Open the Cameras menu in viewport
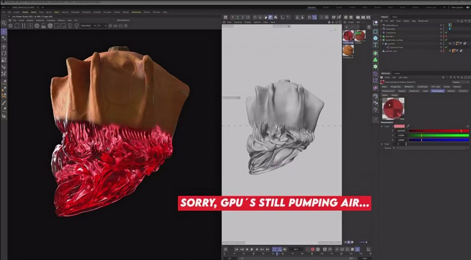Image resolution: width=471 pixels, height=260 pixels. point(238,22)
